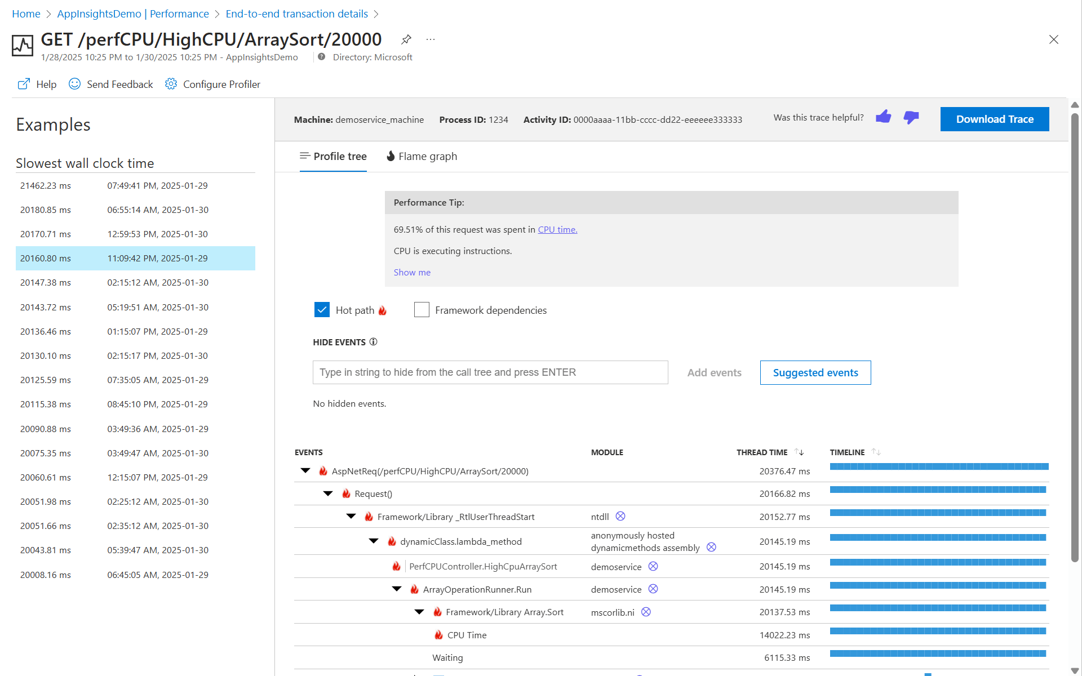Click the Hide Events info icon
The image size is (1082, 676).
click(x=373, y=342)
